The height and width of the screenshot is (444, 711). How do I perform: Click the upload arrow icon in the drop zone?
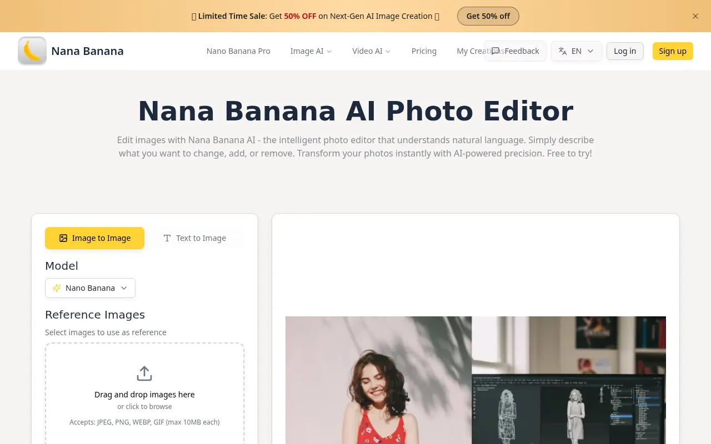(144, 373)
